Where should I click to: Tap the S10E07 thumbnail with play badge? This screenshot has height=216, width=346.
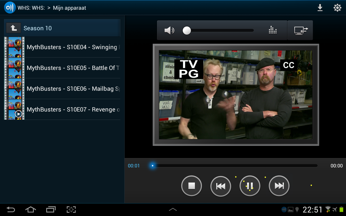(x=14, y=110)
